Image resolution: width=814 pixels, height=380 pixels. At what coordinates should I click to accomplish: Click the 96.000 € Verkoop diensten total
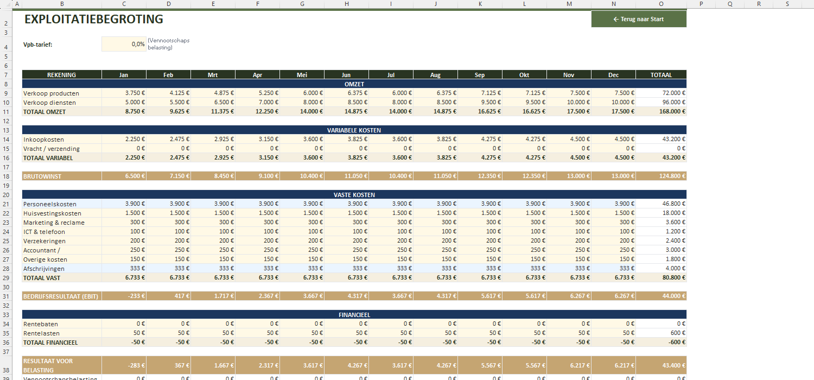661,103
